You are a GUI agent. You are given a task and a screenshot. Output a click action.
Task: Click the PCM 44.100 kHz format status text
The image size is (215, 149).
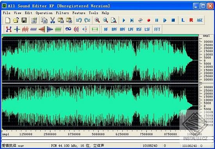coord(77,145)
